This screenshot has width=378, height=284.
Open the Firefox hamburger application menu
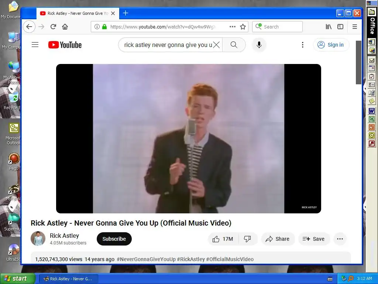click(x=355, y=27)
